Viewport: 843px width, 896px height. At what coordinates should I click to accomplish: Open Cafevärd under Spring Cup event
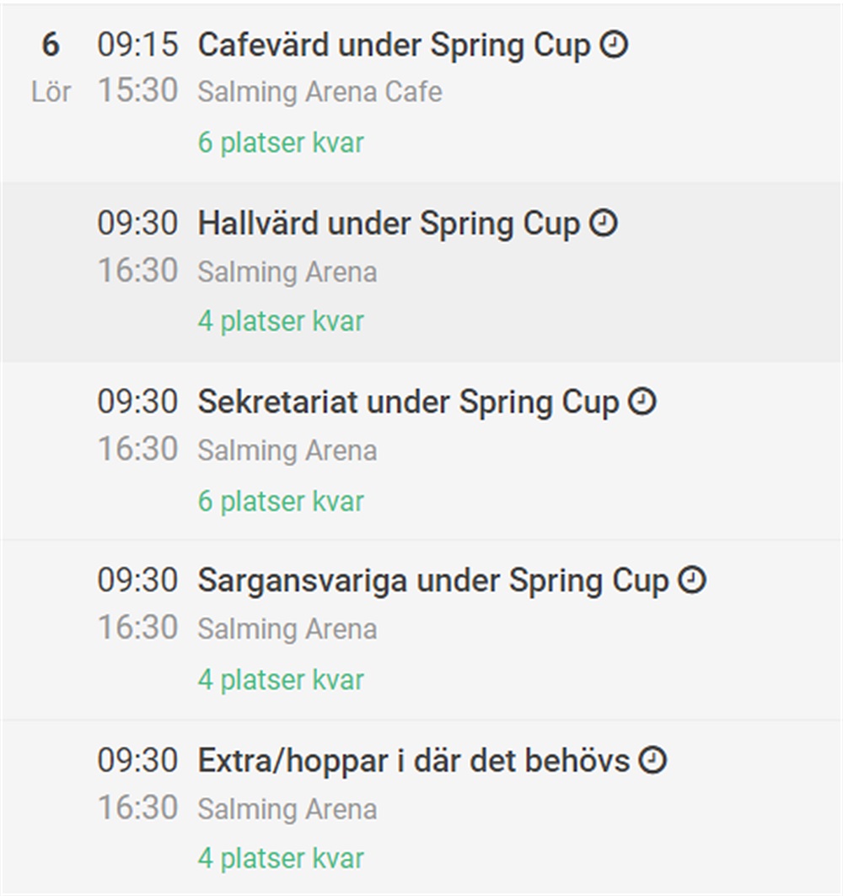click(x=394, y=46)
